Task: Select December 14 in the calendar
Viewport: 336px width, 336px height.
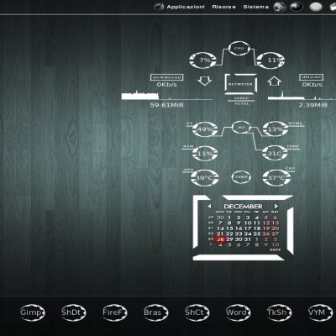Action: pos(221,228)
